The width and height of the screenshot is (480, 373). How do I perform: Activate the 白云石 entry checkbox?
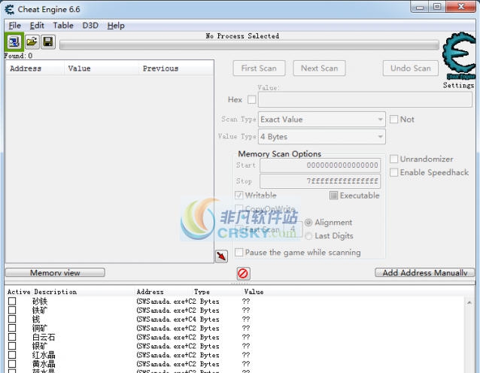click(12, 337)
